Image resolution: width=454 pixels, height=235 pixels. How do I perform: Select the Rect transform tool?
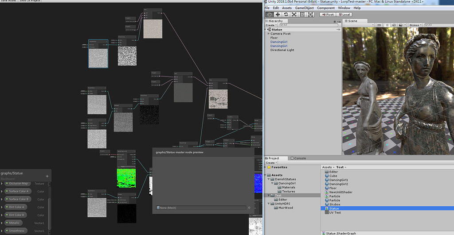coord(302,15)
